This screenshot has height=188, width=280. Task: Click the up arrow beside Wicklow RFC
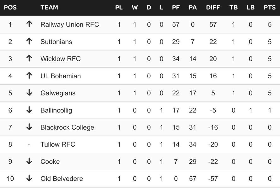29,58
